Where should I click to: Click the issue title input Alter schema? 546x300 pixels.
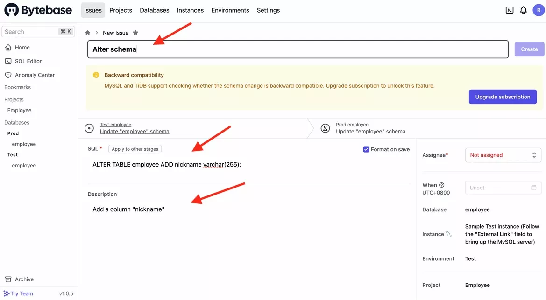pos(298,49)
